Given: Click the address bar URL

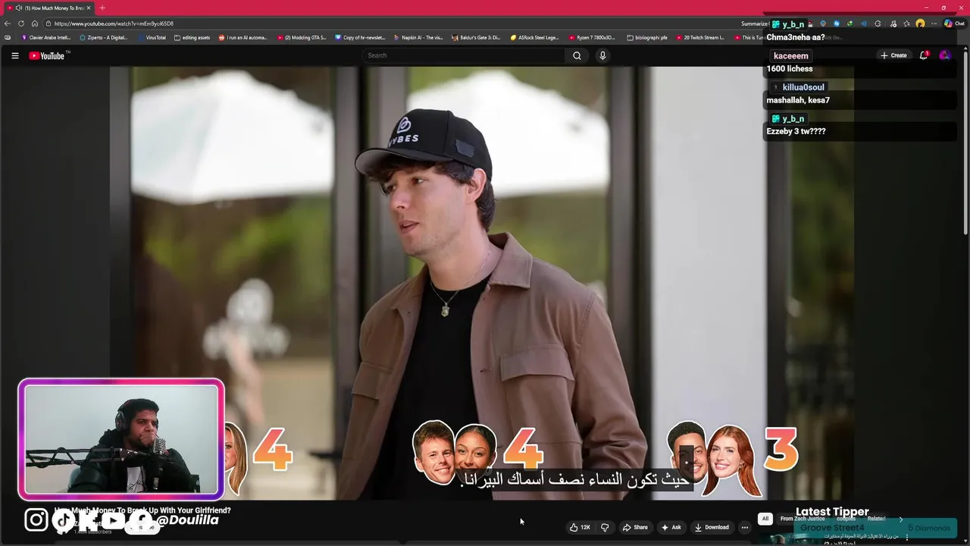Looking at the screenshot, I should [x=114, y=24].
